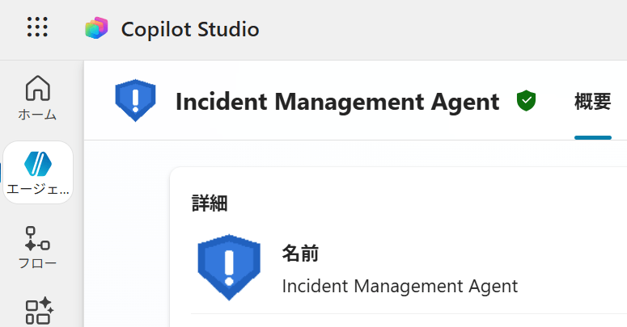Open Agents using the blue hexagon icon
Viewport: 627px width, 327px height.
pyautogui.click(x=38, y=163)
